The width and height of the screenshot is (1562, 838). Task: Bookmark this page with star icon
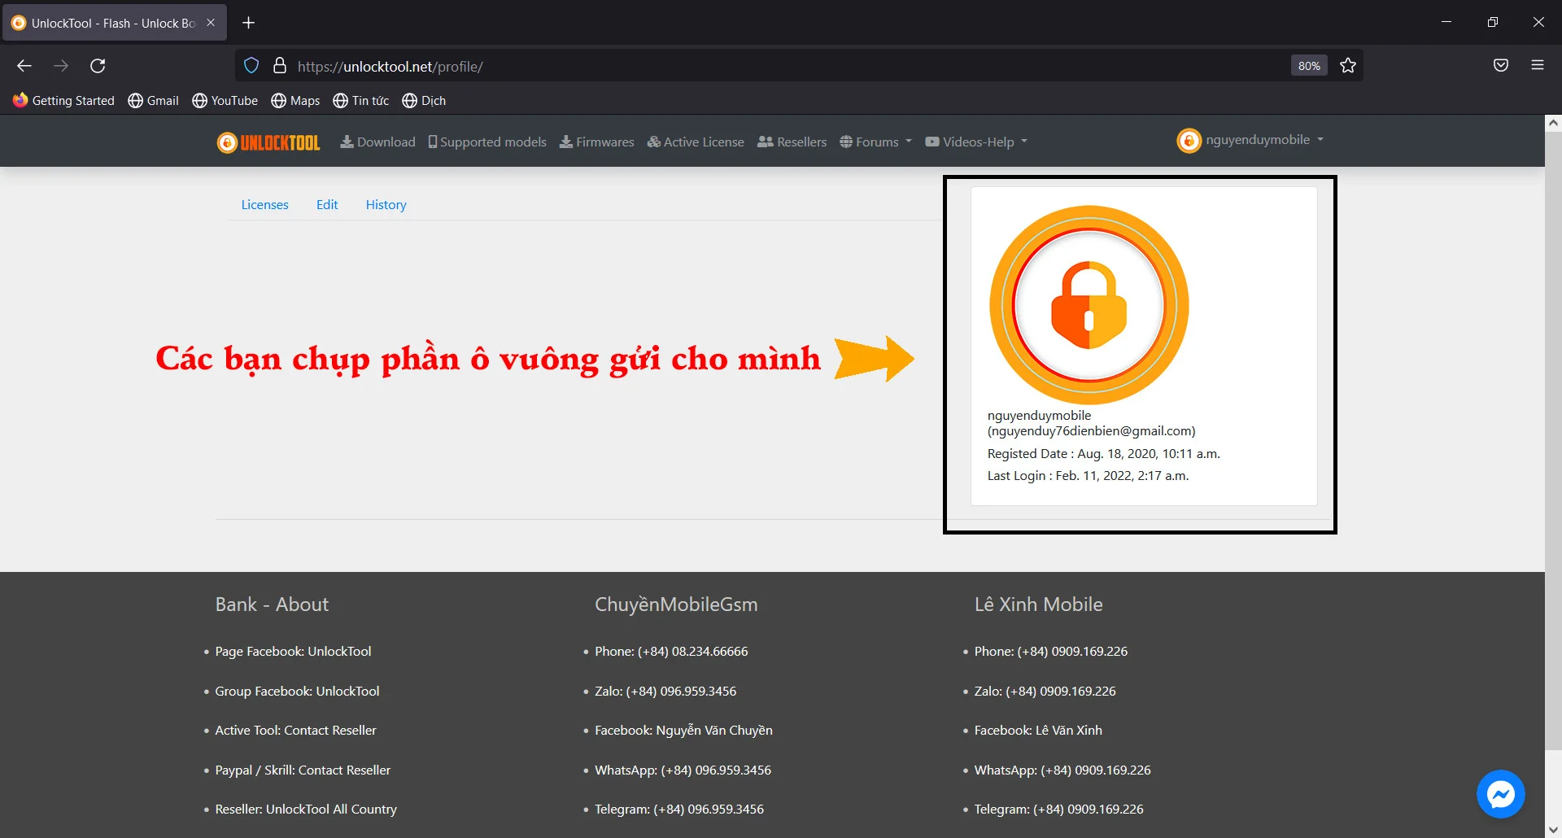tap(1348, 66)
